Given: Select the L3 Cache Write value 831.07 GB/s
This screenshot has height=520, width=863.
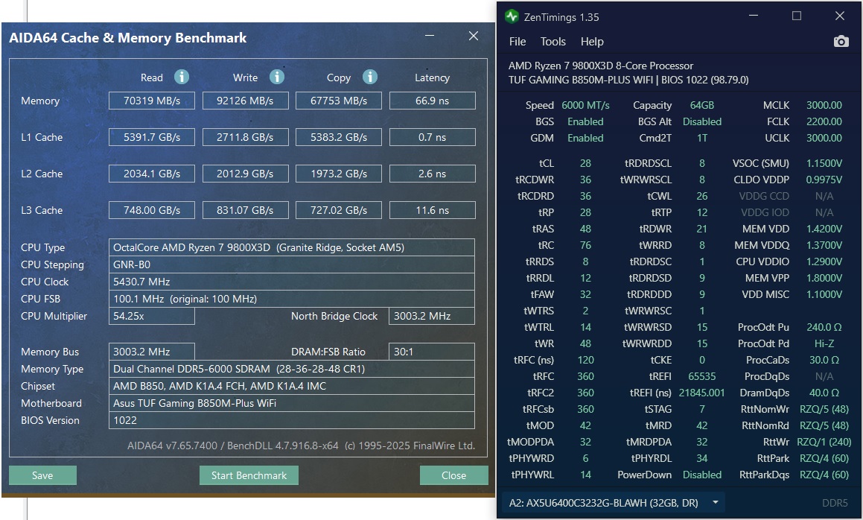Looking at the screenshot, I should [x=246, y=210].
